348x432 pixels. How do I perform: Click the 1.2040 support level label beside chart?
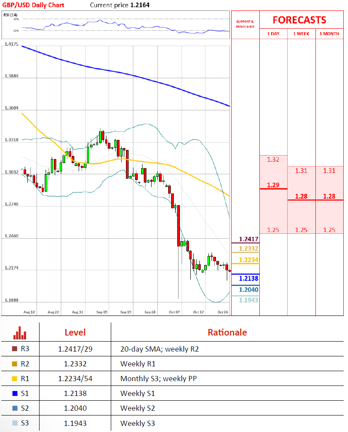point(249,290)
